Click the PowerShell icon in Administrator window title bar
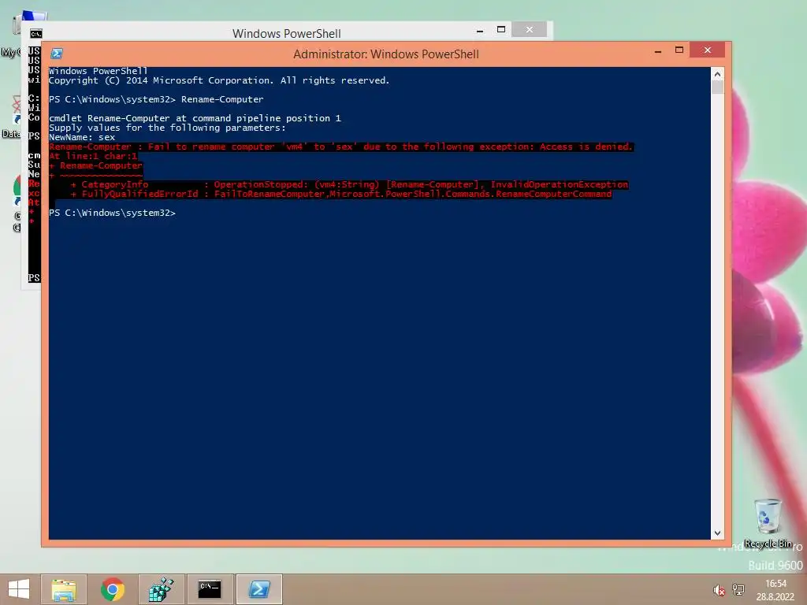 [x=57, y=54]
